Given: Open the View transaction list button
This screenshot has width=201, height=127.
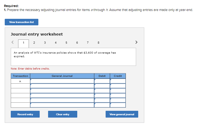Looking at the screenshot, I should click(x=22, y=22).
